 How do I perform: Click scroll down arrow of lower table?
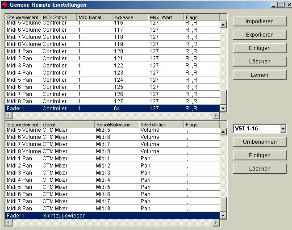pyautogui.click(x=223, y=216)
